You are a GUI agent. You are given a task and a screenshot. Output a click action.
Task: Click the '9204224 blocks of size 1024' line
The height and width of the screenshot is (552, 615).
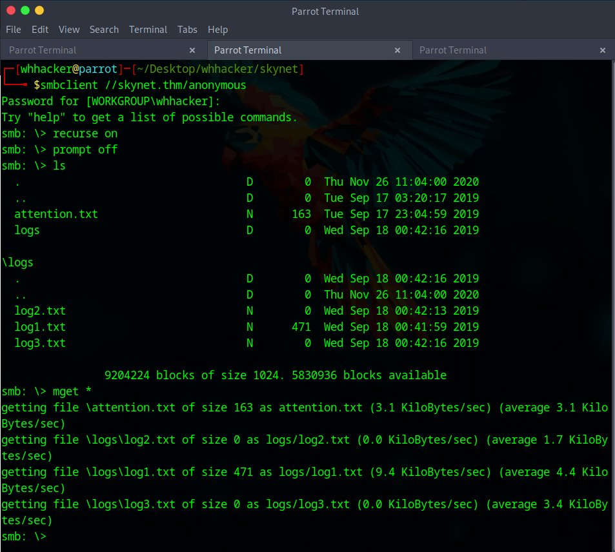276,375
